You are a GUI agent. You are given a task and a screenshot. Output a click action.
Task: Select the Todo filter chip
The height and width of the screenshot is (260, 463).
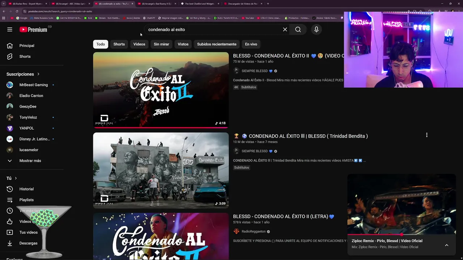pos(101,44)
